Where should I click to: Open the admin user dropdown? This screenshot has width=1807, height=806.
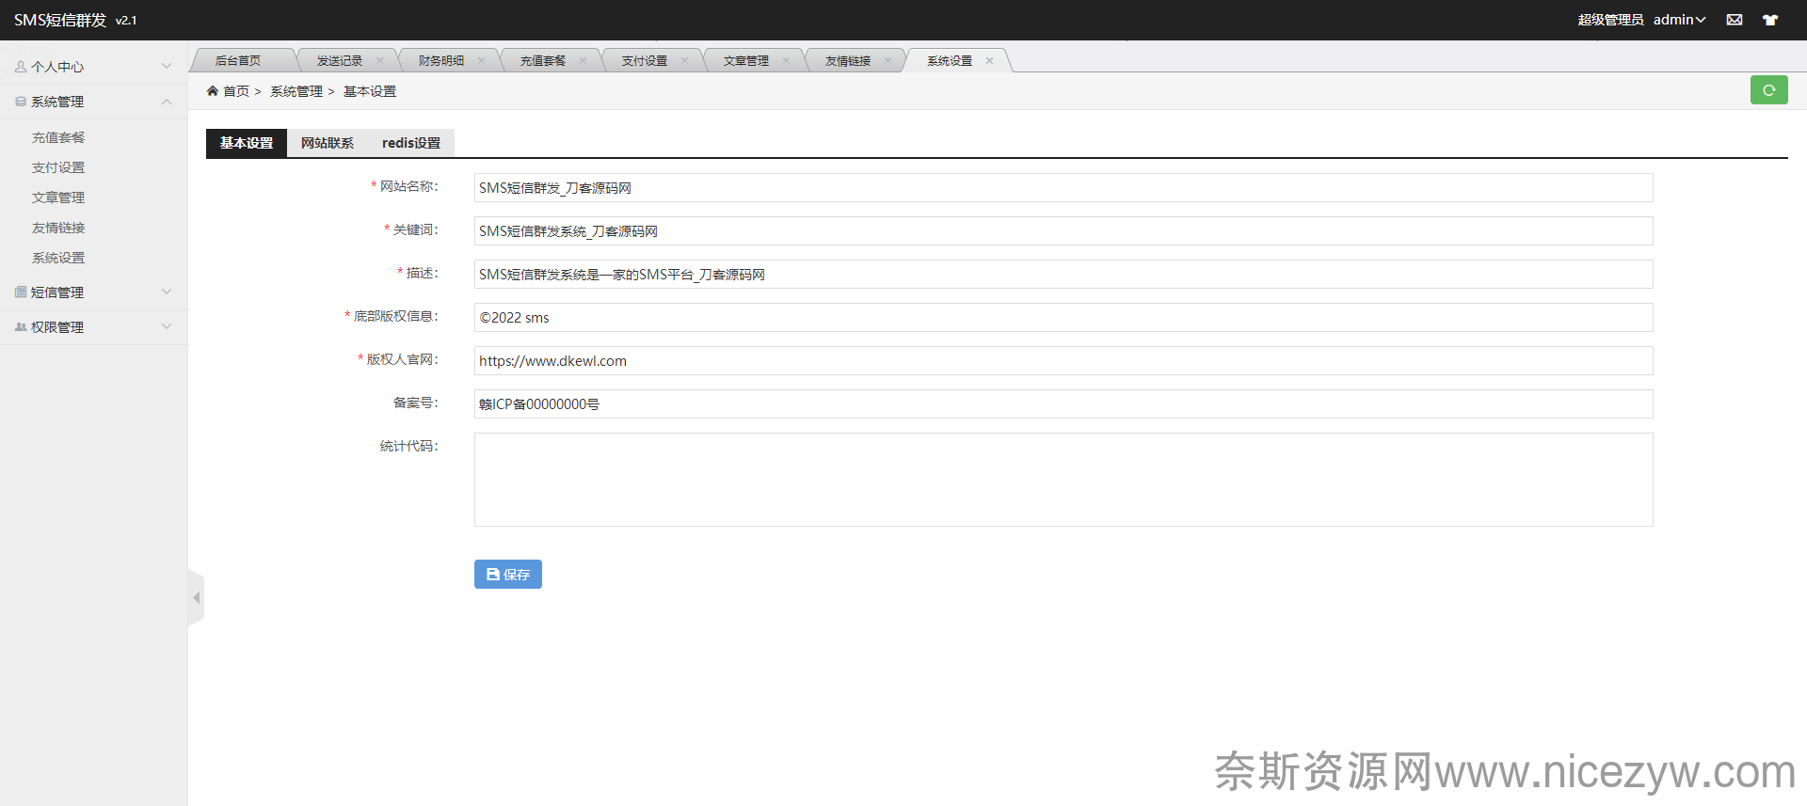tap(1679, 20)
